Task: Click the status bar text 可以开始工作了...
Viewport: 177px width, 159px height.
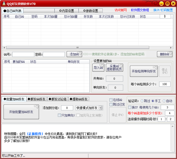Action: click(13, 156)
